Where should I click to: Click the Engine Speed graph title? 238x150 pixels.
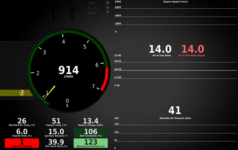(x=176, y=2)
